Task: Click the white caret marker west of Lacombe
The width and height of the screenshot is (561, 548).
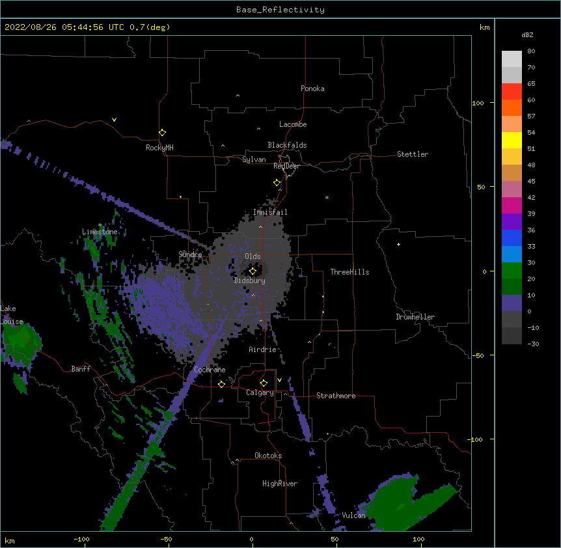Action: [x=258, y=129]
